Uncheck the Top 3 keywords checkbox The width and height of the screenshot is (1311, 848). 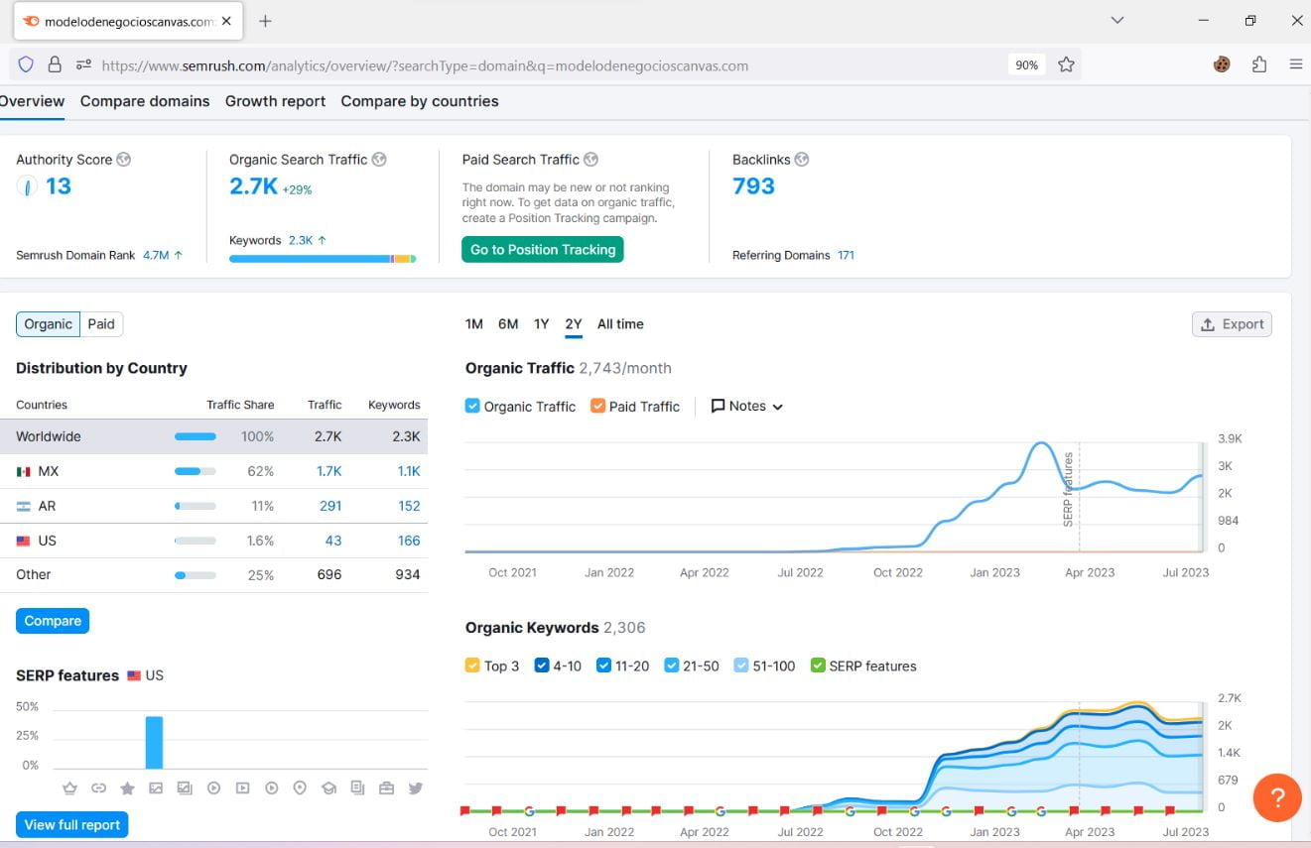pyautogui.click(x=472, y=666)
